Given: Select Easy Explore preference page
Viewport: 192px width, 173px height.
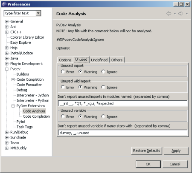Looking at the screenshot, I should point(20,43).
